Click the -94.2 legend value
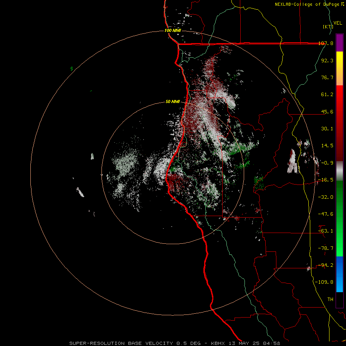Image resolution: width=346 pixels, height=346 pixels. coord(326,265)
